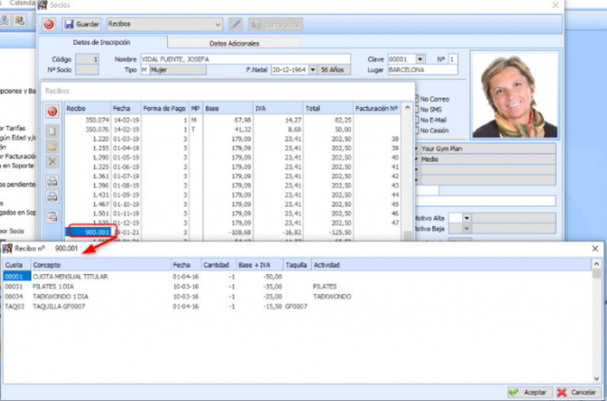Expand the Recibos dropdown in toolbar

(x=216, y=24)
